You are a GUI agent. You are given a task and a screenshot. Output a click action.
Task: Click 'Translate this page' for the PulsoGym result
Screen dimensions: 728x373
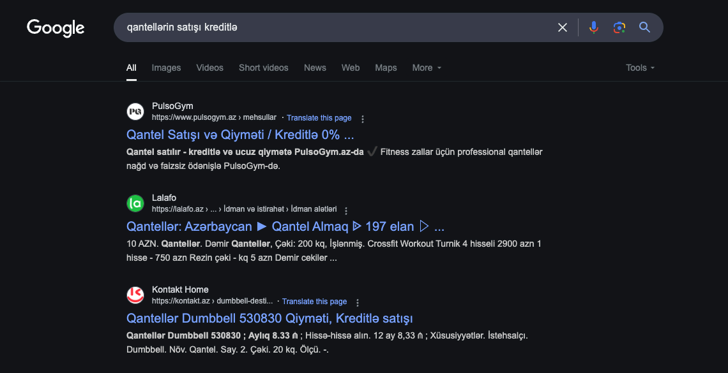coord(319,118)
